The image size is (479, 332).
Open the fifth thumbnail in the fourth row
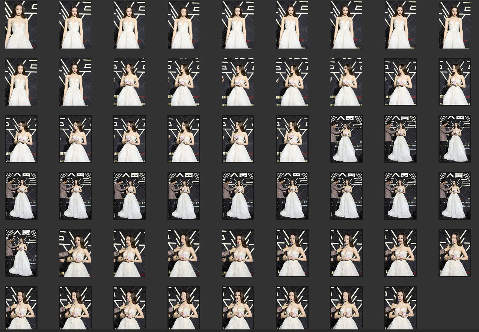point(238,196)
